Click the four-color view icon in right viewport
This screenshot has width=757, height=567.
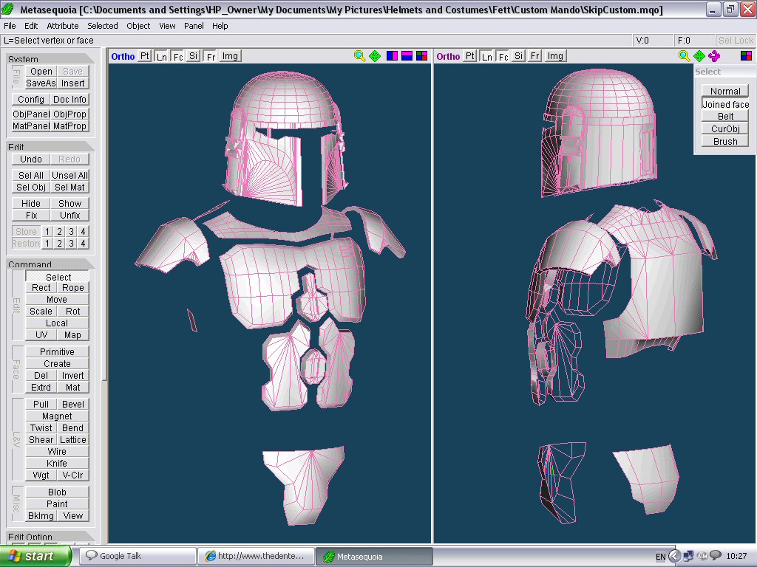[x=746, y=56]
